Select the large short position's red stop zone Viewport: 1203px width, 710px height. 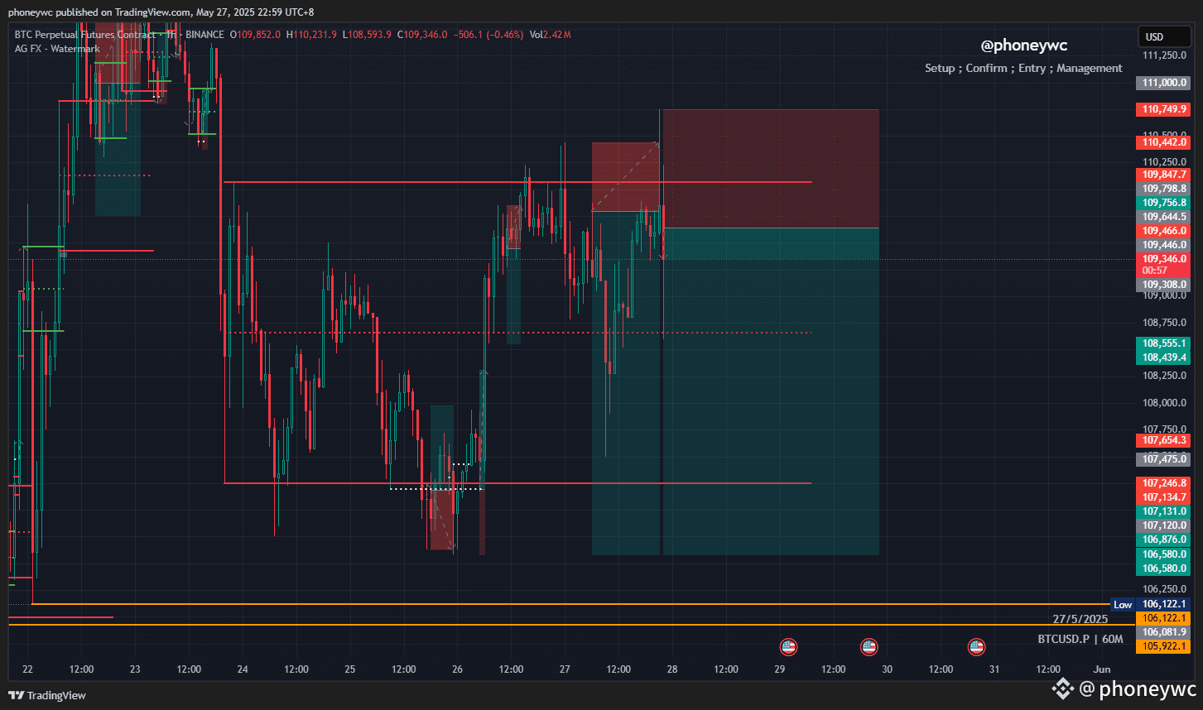click(771, 168)
